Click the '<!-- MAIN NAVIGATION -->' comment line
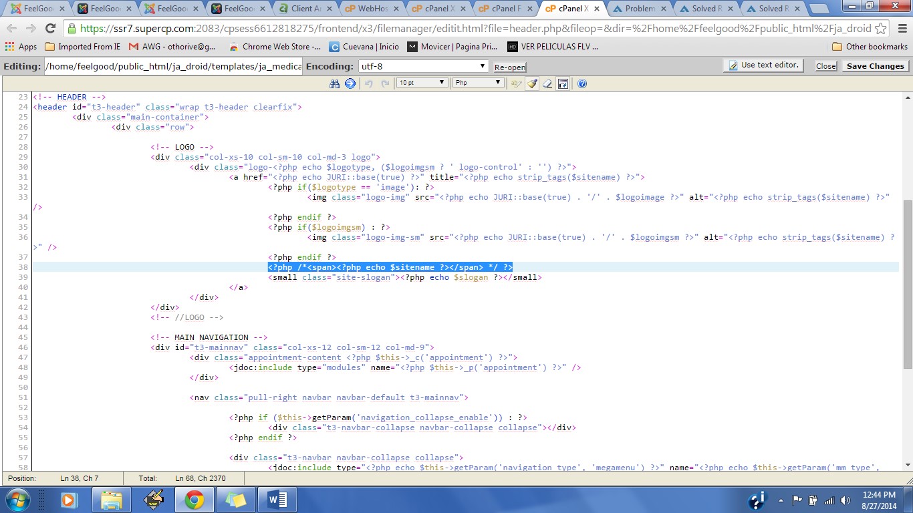The image size is (913, 513). [x=209, y=337]
